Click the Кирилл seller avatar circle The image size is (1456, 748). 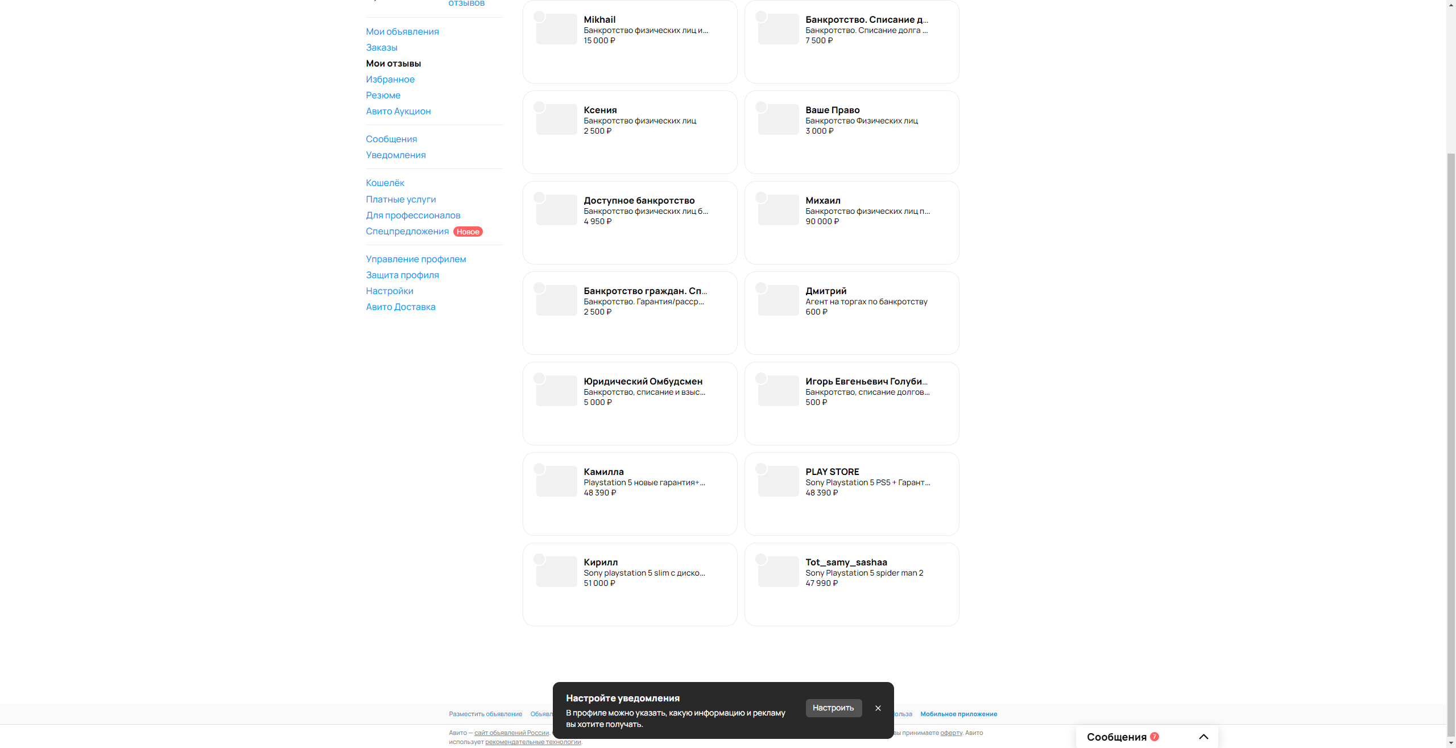coord(539,559)
